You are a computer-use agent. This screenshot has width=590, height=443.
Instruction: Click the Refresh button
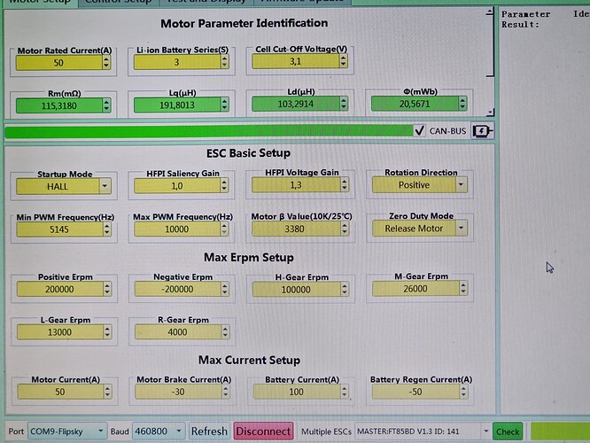[x=209, y=431]
